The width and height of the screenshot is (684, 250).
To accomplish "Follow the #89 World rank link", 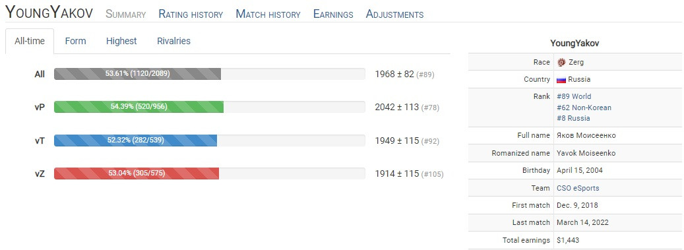I will click(574, 96).
